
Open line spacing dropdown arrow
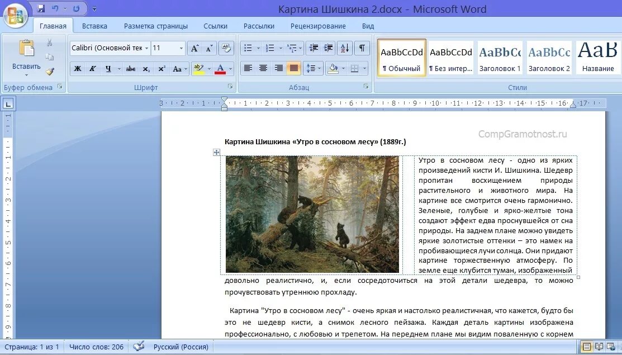coord(319,69)
